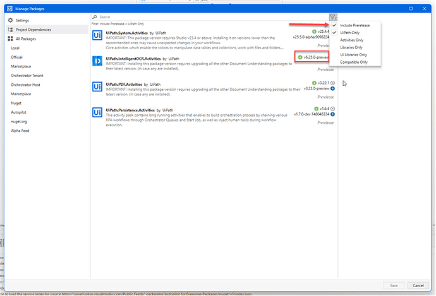This screenshot has width=436, height=296.
Task: Maximize the Manage Packages window
Action: click(x=411, y=9)
